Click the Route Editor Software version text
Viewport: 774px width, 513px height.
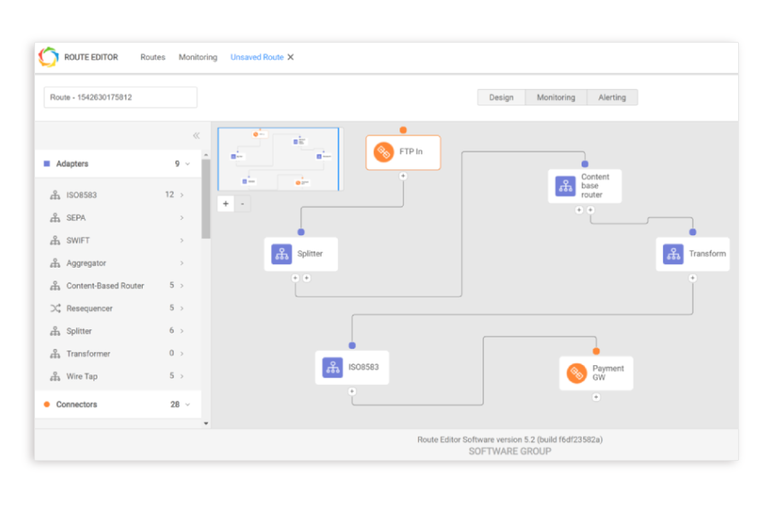tap(510, 439)
